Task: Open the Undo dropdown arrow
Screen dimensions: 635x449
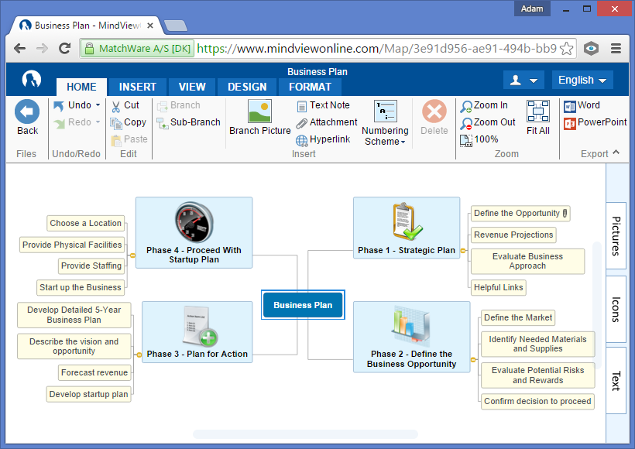Action: coord(98,105)
